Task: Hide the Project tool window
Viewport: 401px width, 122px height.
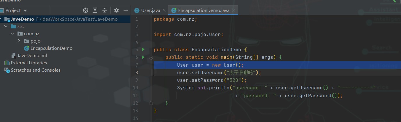Action: point(126,10)
